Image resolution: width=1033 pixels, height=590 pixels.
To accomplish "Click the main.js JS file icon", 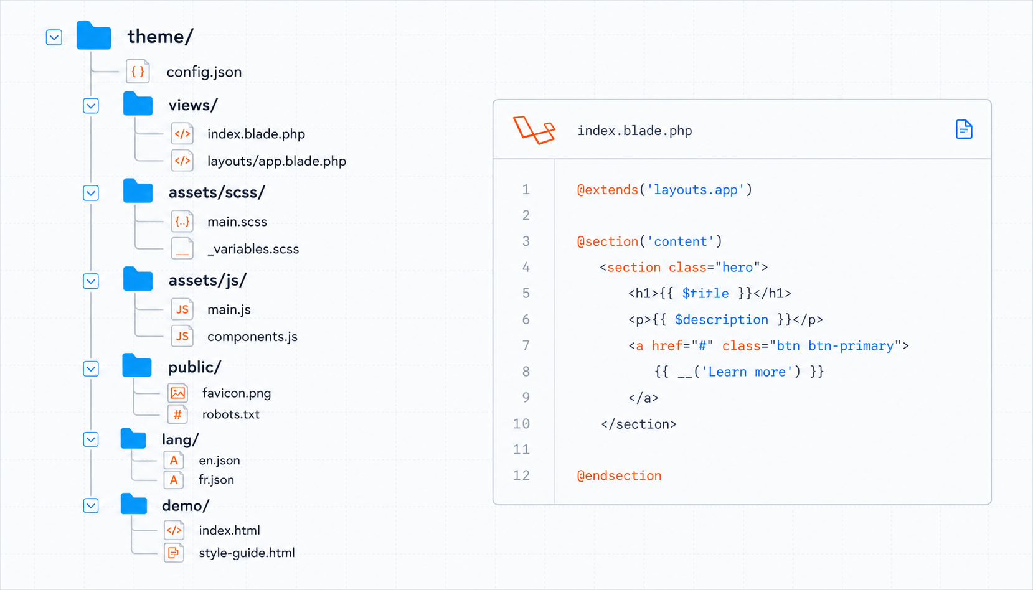I will pos(182,309).
